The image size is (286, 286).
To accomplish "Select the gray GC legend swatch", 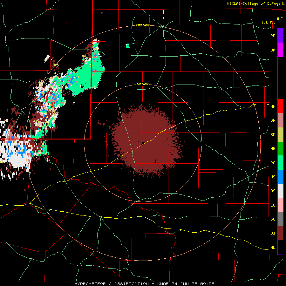I will click(x=281, y=219).
